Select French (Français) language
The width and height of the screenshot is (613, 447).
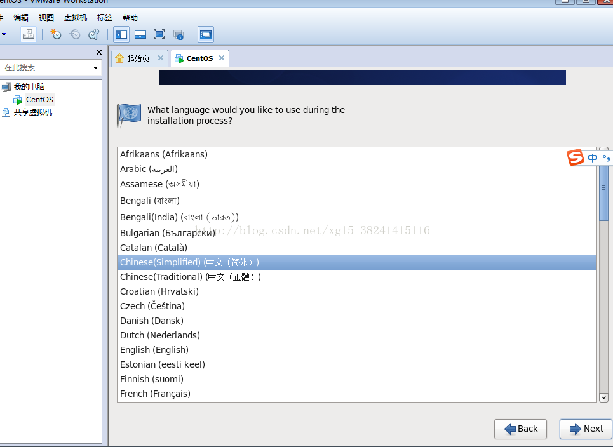tap(357, 394)
